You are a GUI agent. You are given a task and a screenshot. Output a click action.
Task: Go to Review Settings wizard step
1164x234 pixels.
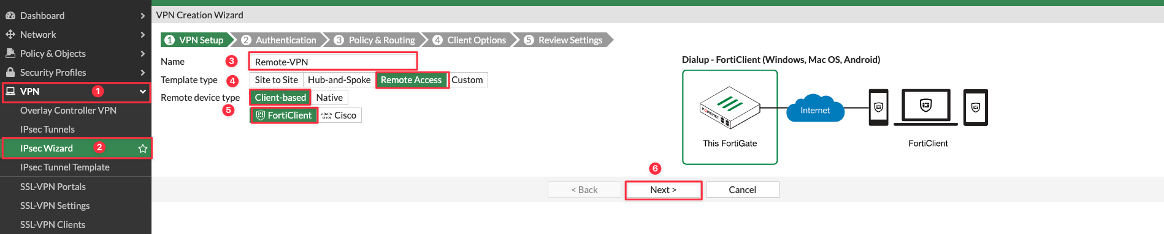click(x=564, y=40)
